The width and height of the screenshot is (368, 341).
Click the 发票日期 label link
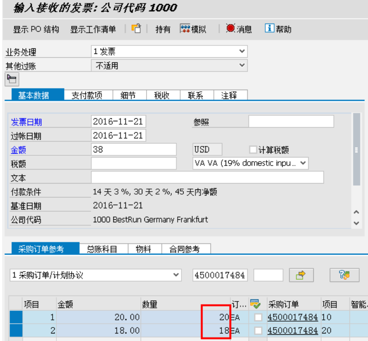(x=26, y=122)
